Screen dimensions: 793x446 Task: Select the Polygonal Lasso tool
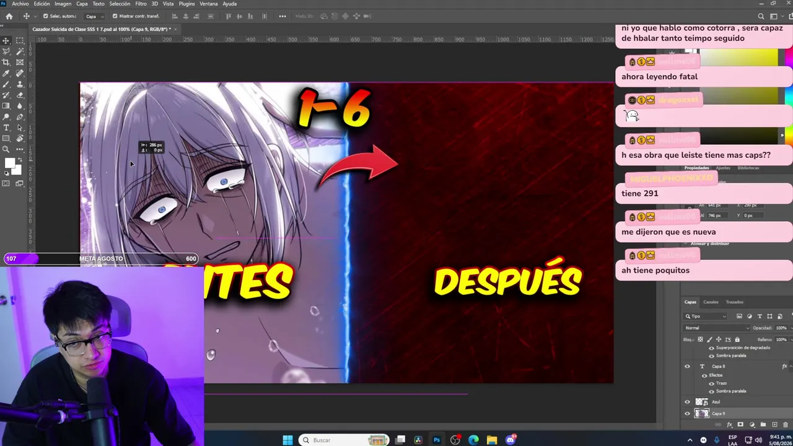click(x=6, y=51)
